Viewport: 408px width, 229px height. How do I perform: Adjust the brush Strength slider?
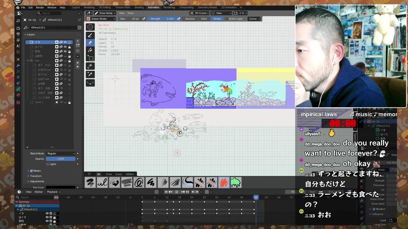coord(162,19)
